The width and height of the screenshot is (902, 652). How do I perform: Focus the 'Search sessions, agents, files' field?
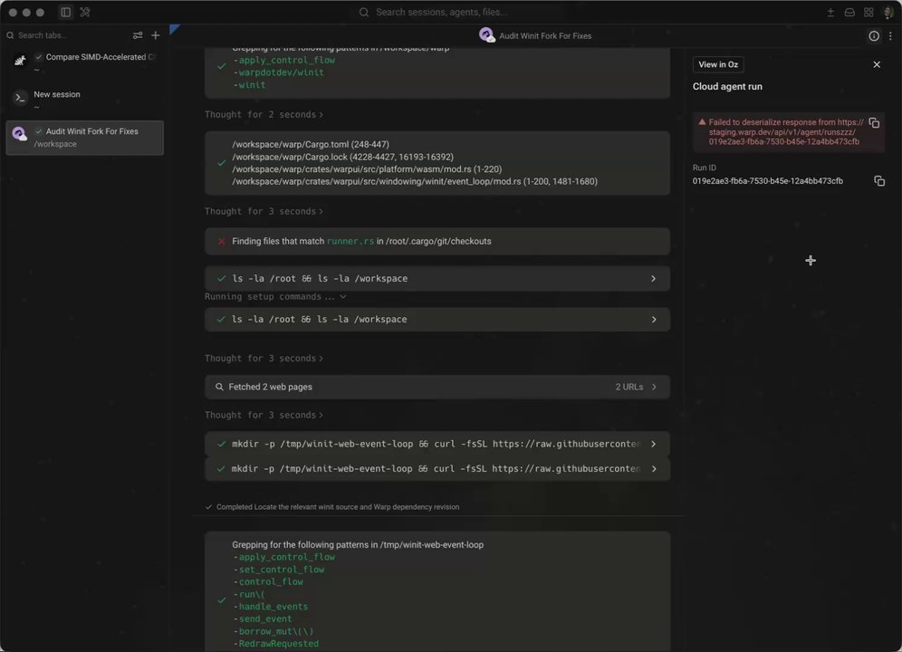(x=441, y=12)
